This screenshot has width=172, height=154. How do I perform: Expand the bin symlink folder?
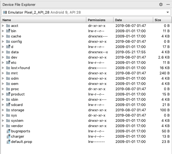click(x=3, y=31)
